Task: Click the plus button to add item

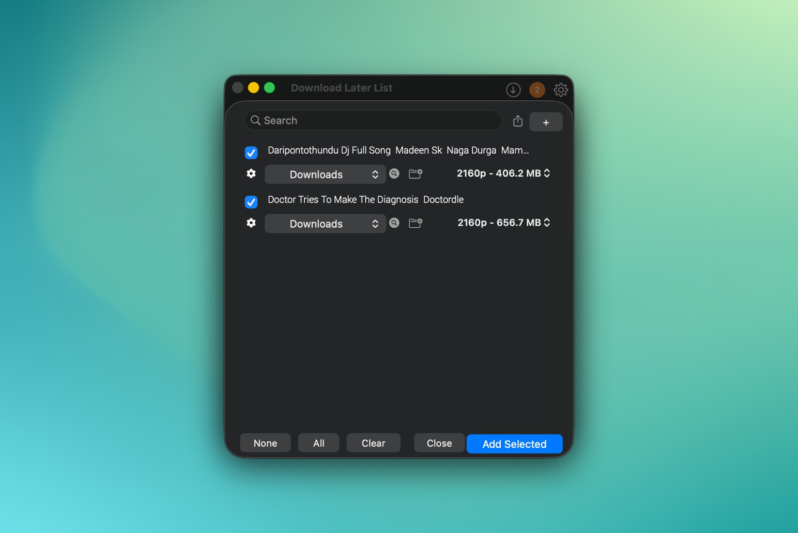Action: point(546,122)
